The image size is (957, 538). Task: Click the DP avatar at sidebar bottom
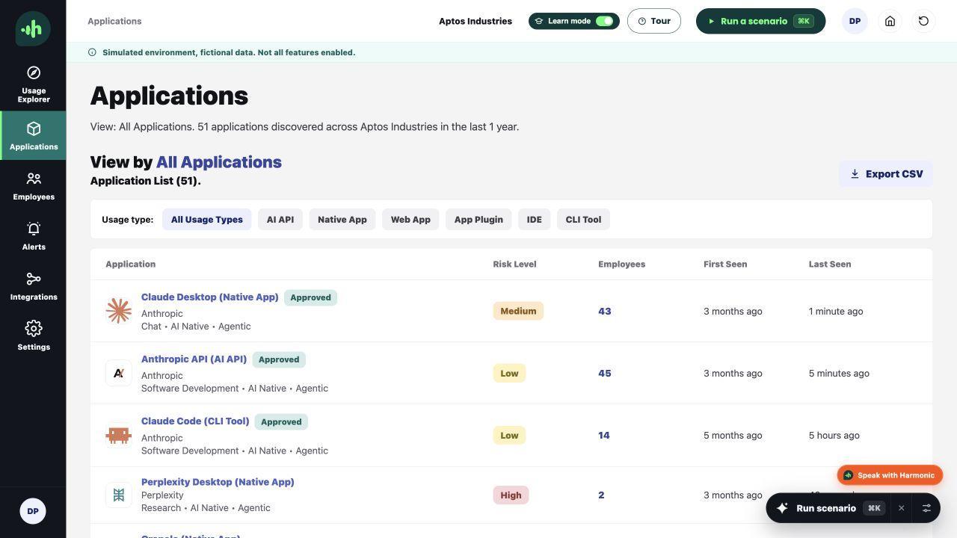(x=33, y=511)
